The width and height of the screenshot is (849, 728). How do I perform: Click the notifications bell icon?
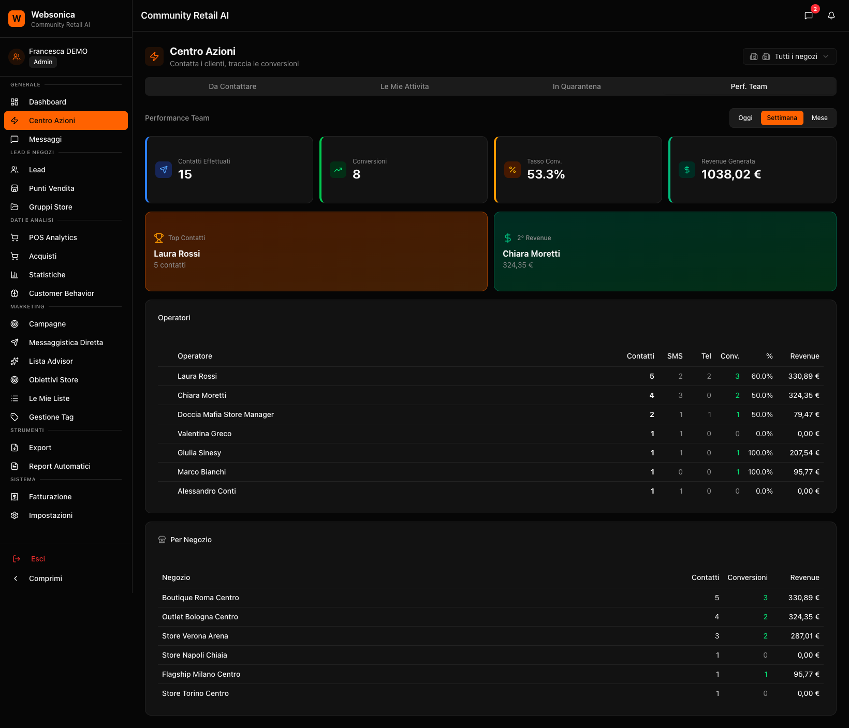pos(831,16)
